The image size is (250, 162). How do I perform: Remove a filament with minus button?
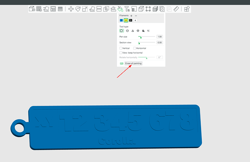point(136,16)
